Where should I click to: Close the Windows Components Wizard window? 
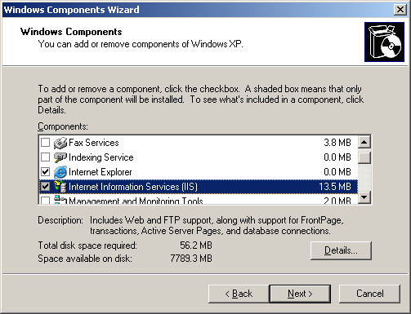pos(400,10)
